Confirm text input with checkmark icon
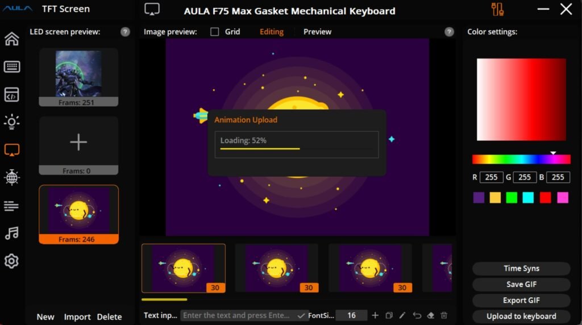 301,316
